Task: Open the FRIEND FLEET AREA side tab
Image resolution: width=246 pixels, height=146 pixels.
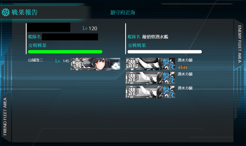Action: click(x=5, y=116)
